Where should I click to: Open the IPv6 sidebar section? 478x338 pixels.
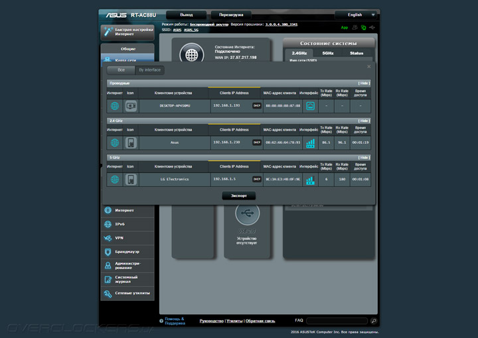click(127, 224)
